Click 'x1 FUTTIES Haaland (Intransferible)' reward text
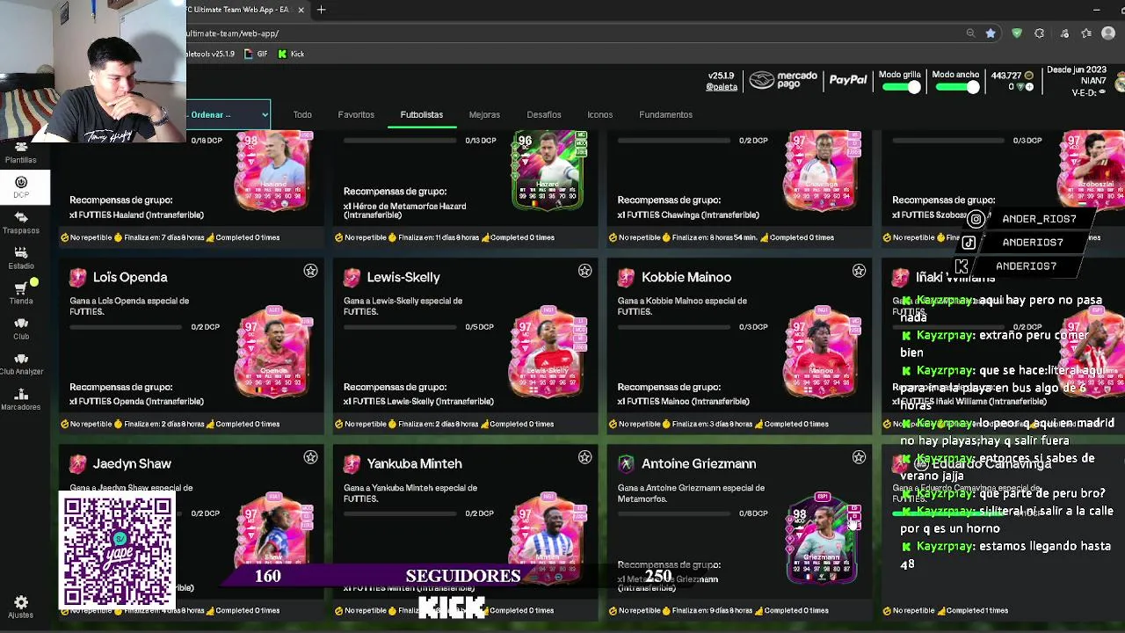Screen dimensions: 1125x633 [136, 215]
